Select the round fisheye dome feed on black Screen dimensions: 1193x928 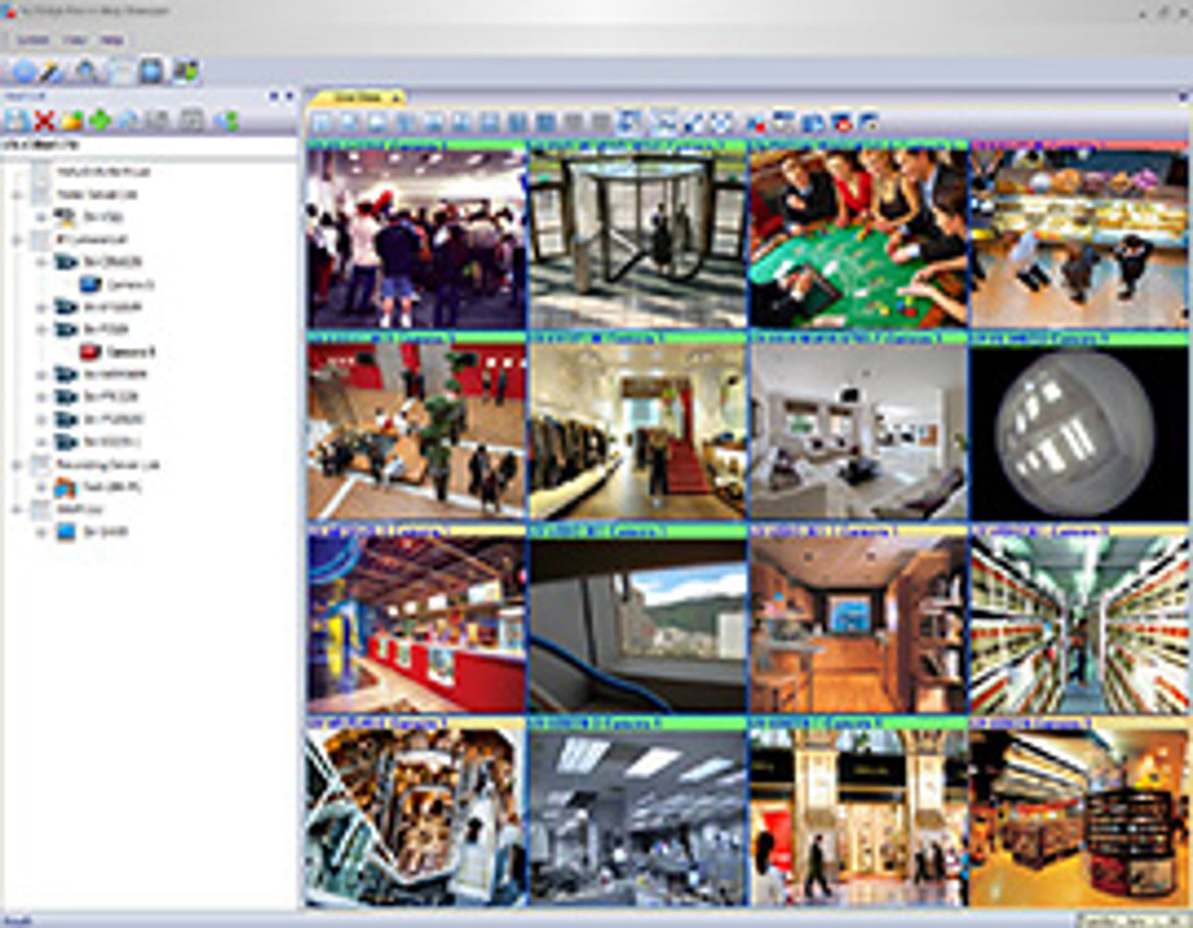[x=1080, y=432]
